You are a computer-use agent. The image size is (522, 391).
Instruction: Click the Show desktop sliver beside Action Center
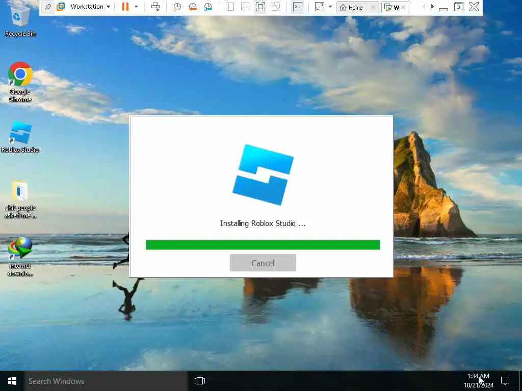pyautogui.click(x=520, y=381)
